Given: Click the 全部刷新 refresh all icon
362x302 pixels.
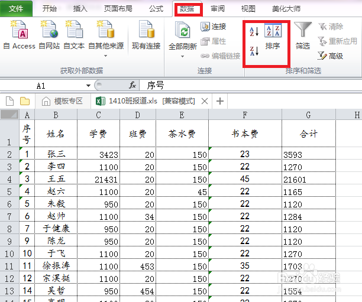Looking at the screenshot, I should point(182,30).
